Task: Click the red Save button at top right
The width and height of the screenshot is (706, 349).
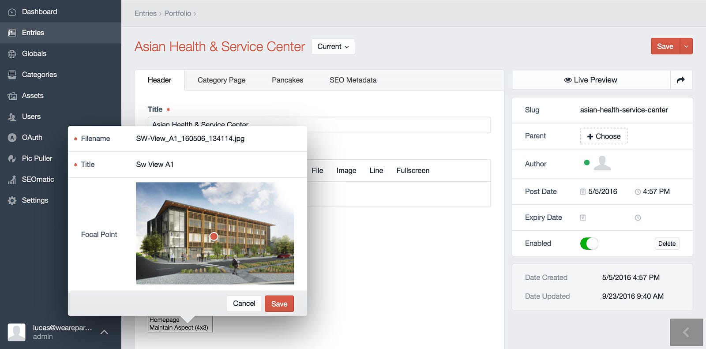Action: point(665,46)
